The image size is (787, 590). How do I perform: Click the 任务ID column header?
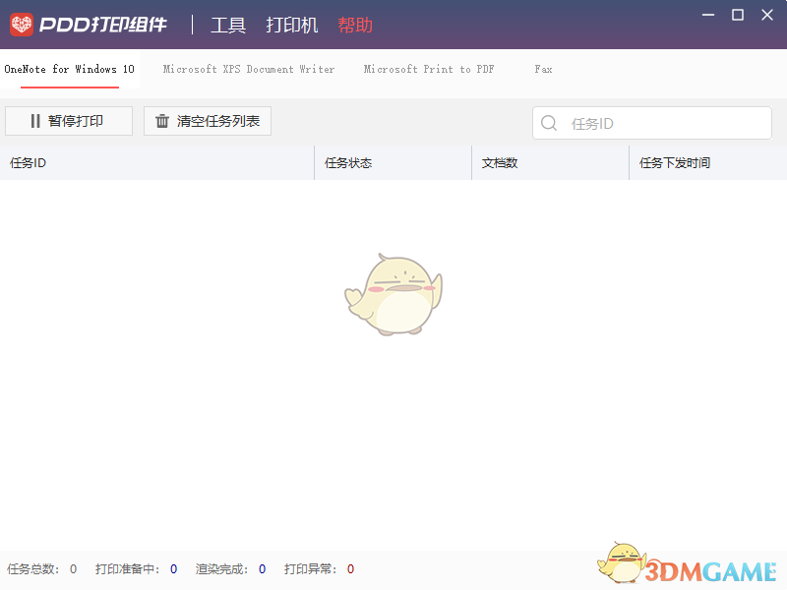click(30, 162)
